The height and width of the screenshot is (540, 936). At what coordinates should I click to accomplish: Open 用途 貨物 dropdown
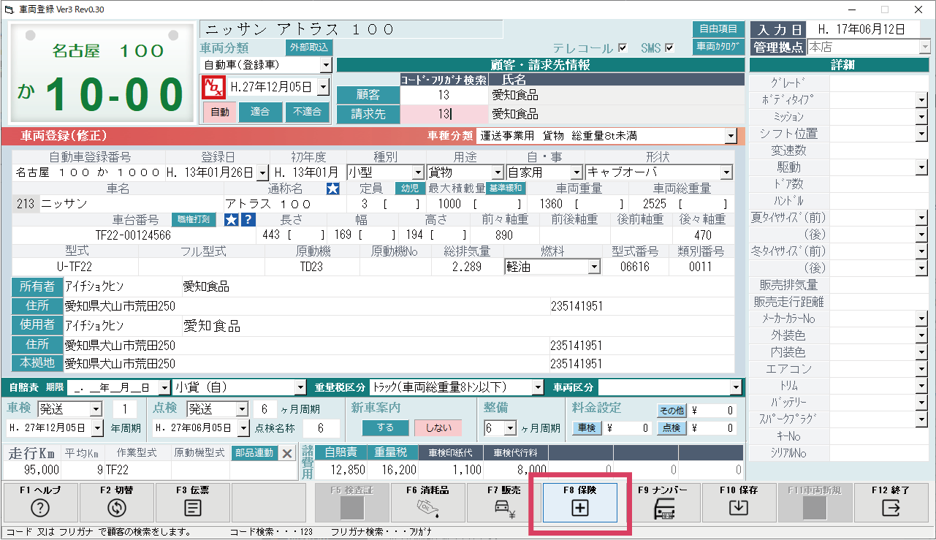[x=498, y=172]
